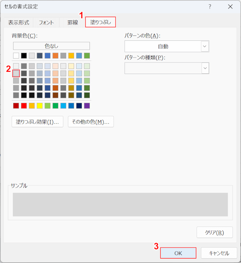Screen dimensions: 241x263
Task: Select light green swatch in standard colors
Action: pyautogui.click(x=47, y=106)
